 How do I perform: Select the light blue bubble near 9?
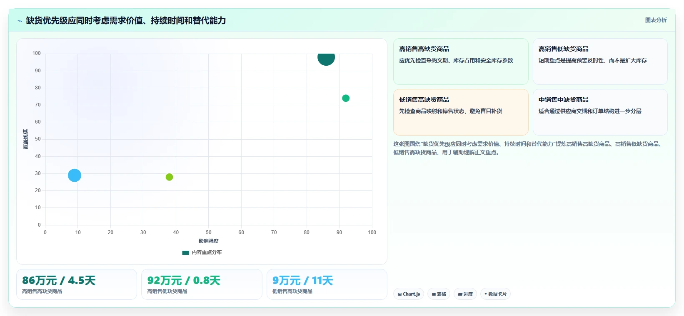pyautogui.click(x=75, y=175)
